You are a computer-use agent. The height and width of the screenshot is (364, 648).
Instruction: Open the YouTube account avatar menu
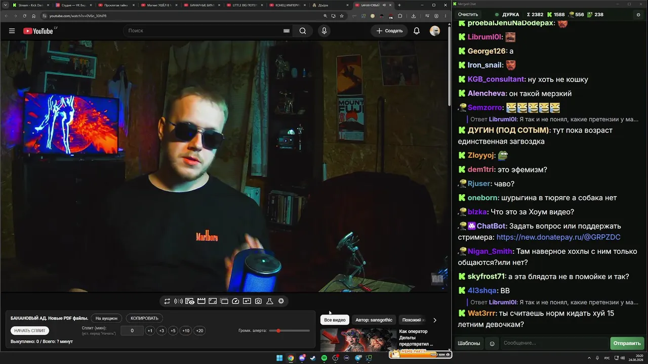[435, 31]
